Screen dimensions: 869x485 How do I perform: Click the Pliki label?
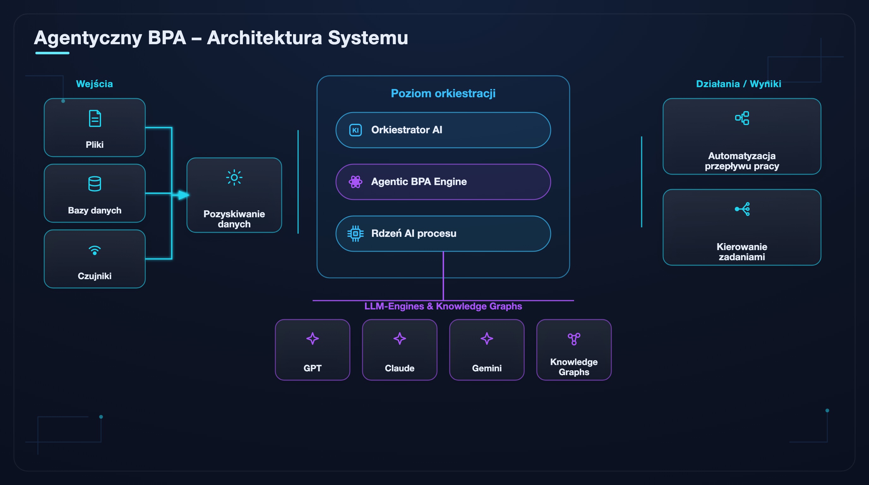click(x=94, y=145)
